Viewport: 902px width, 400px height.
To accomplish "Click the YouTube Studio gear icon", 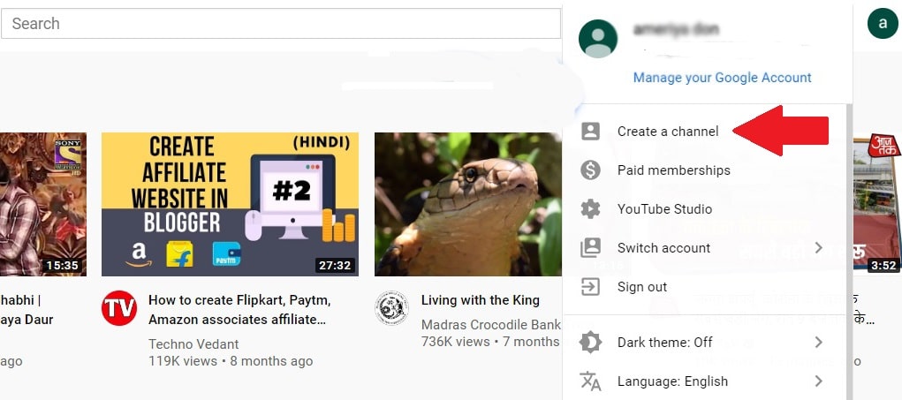I will tap(590, 209).
